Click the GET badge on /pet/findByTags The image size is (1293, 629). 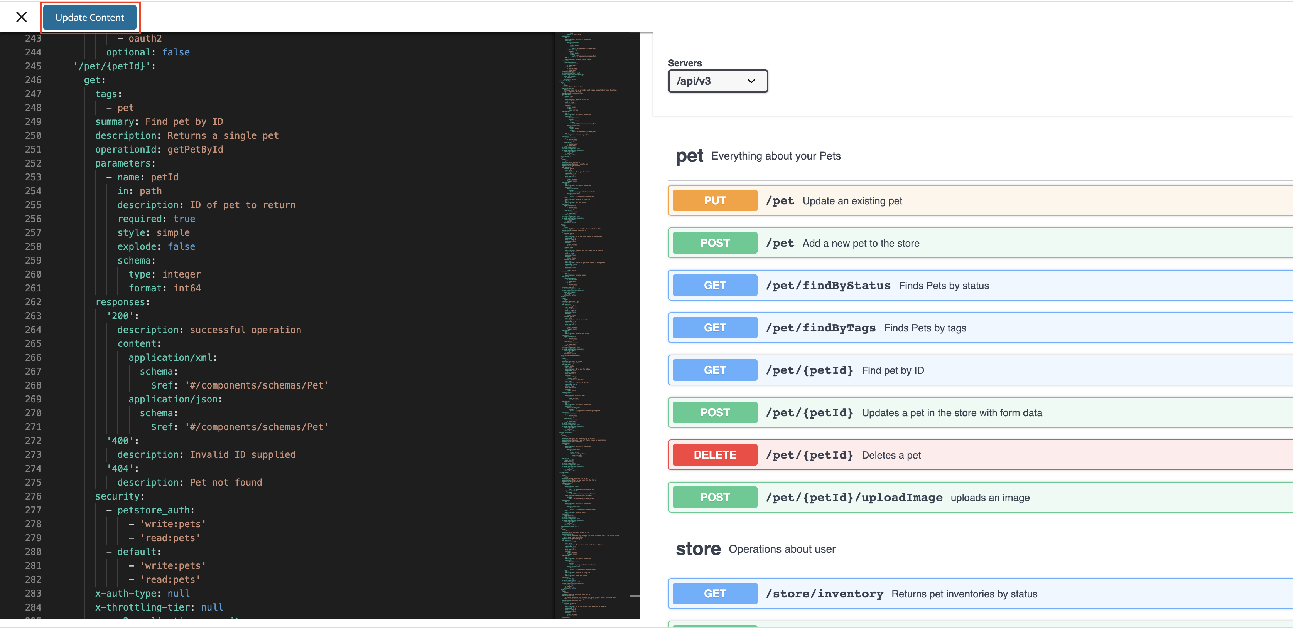pyautogui.click(x=714, y=328)
